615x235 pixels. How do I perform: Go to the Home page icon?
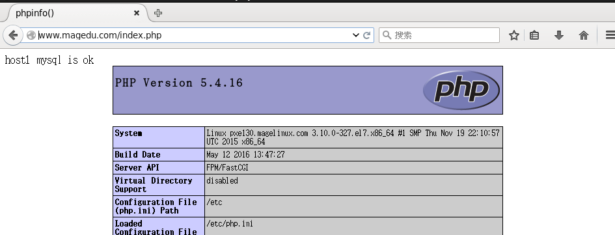[584, 35]
